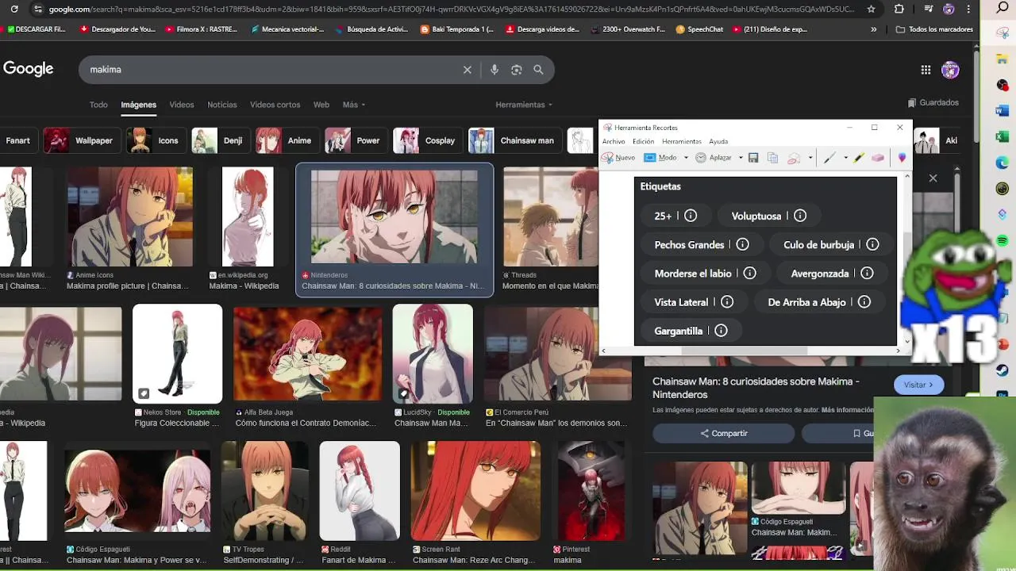
Task: Open the Filmora X bookmark
Action: [201, 29]
